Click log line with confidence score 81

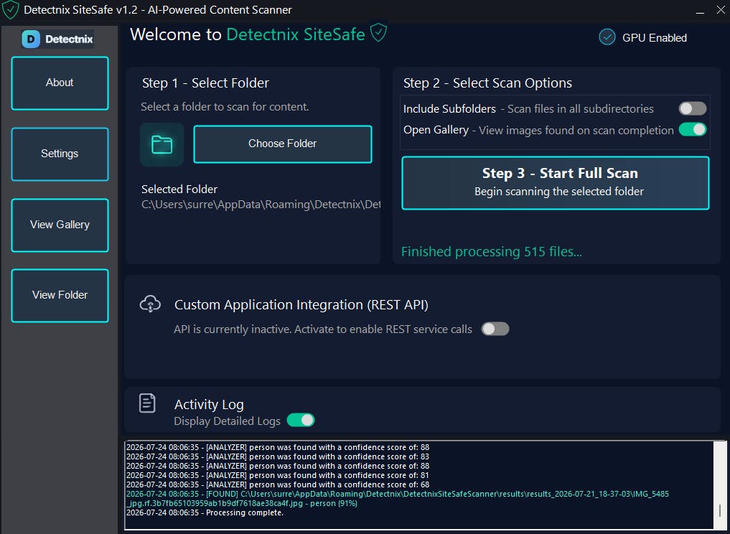[x=278, y=475]
